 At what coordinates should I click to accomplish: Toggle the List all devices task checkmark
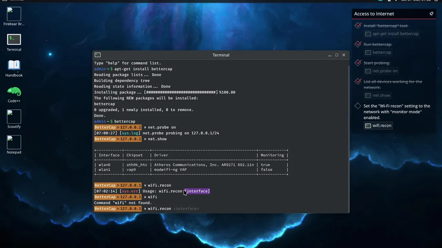click(x=358, y=81)
